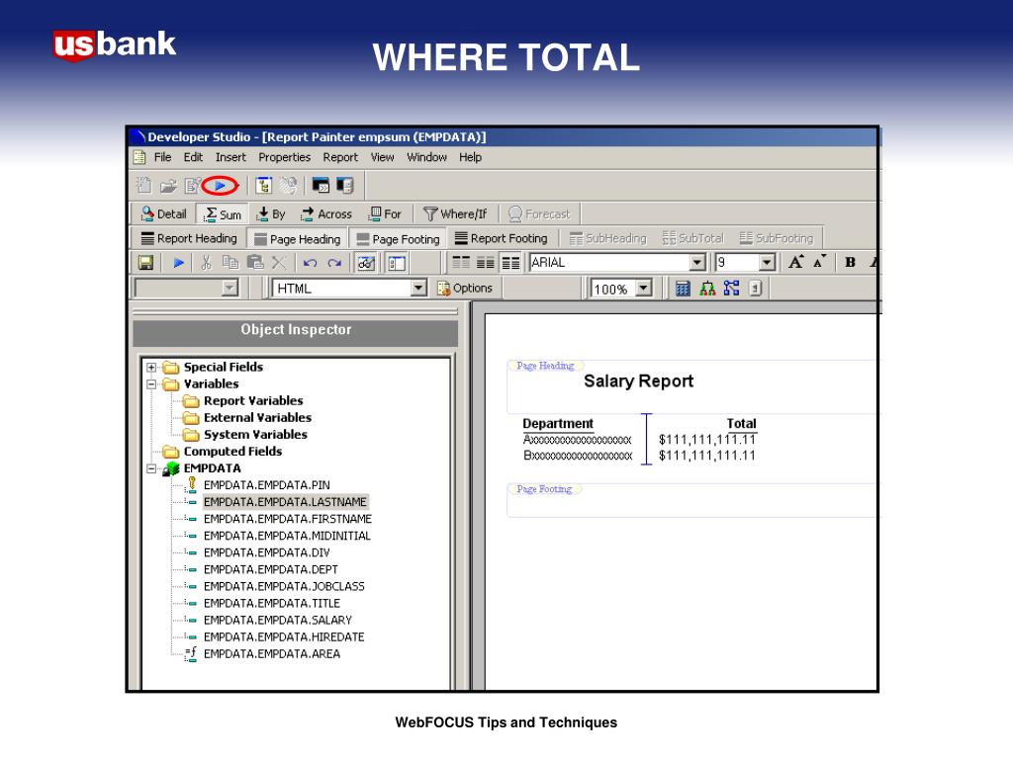Open the Help menu

point(470,157)
